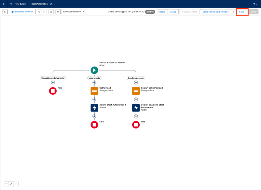Start Debug mode
The height and width of the screenshot is (190, 261).
pyautogui.click(x=173, y=12)
